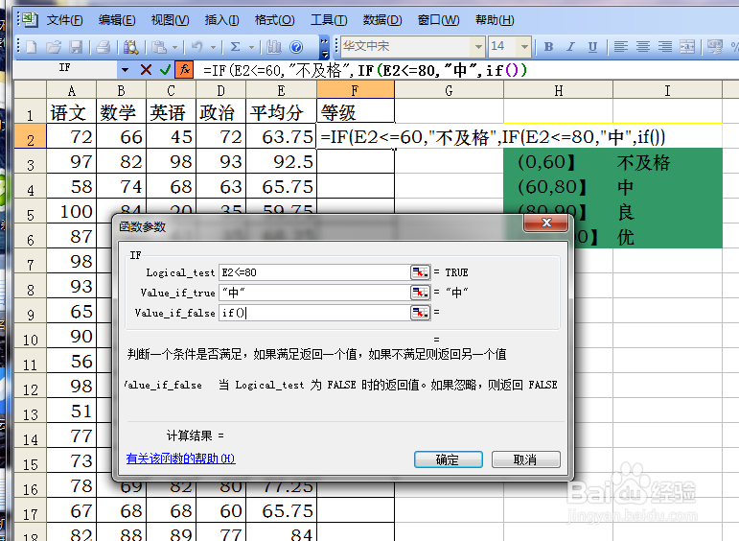Select column A header
739x541 pixels.
click(x=72, y=89)
